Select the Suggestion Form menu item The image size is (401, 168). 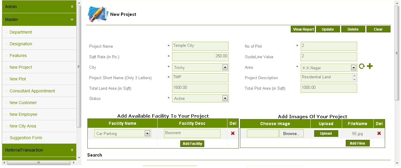[26, 138]
